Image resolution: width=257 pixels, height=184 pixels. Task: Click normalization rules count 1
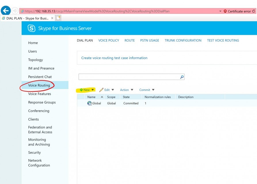point(145,103)
